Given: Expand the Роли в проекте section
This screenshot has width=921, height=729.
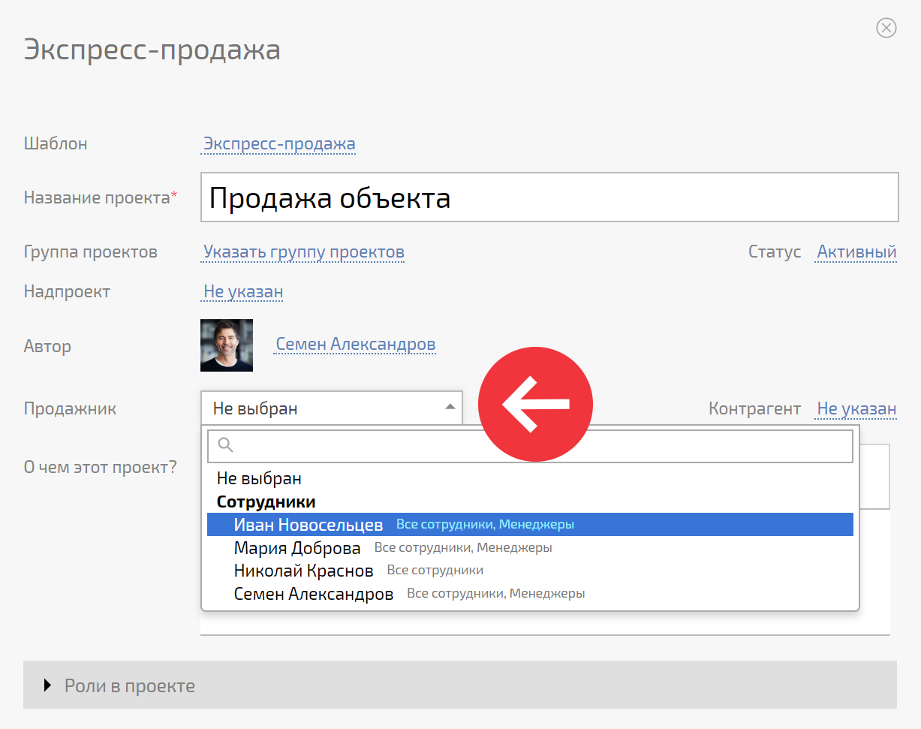Looking at the screenshot, I should point(460,685).
